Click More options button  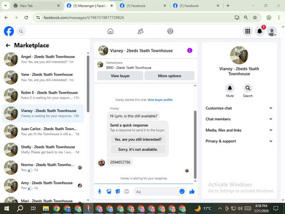169,76
